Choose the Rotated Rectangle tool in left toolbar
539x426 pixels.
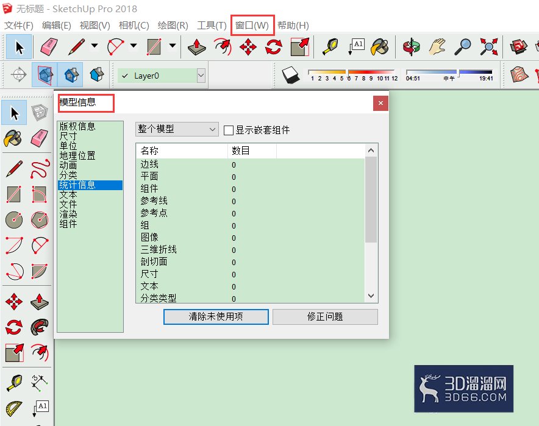(x=39, y=194)
